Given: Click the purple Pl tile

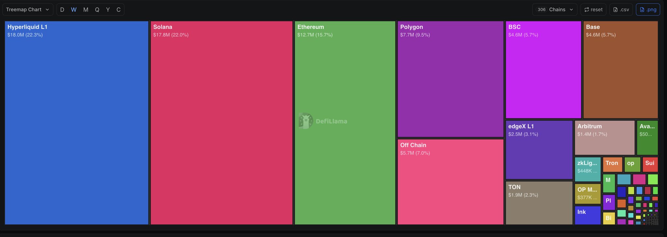Looking at the screenshot, I should [x=609, y=203].
